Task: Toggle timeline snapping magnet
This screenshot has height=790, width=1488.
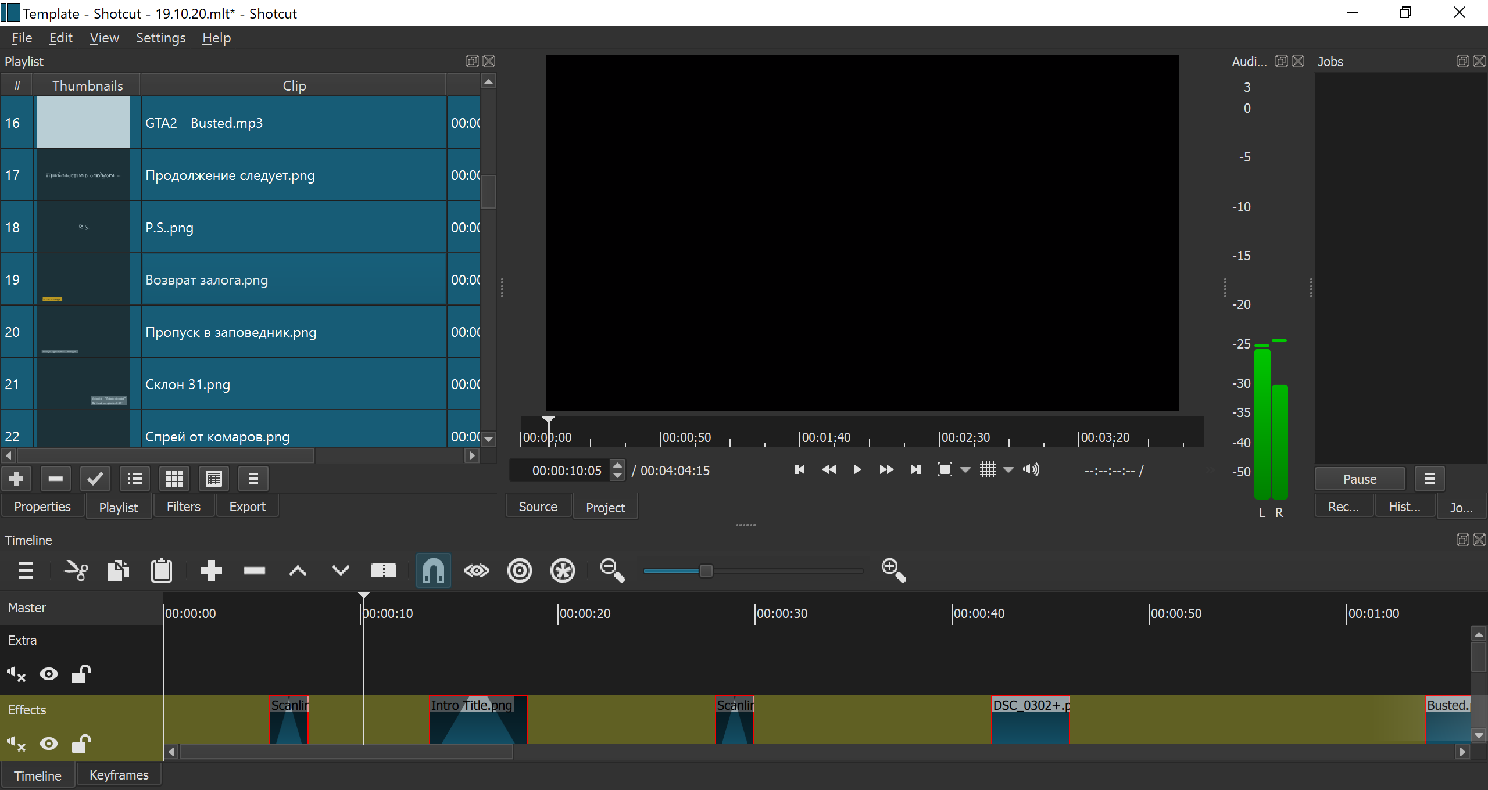Action: click(x=434, y=571)
